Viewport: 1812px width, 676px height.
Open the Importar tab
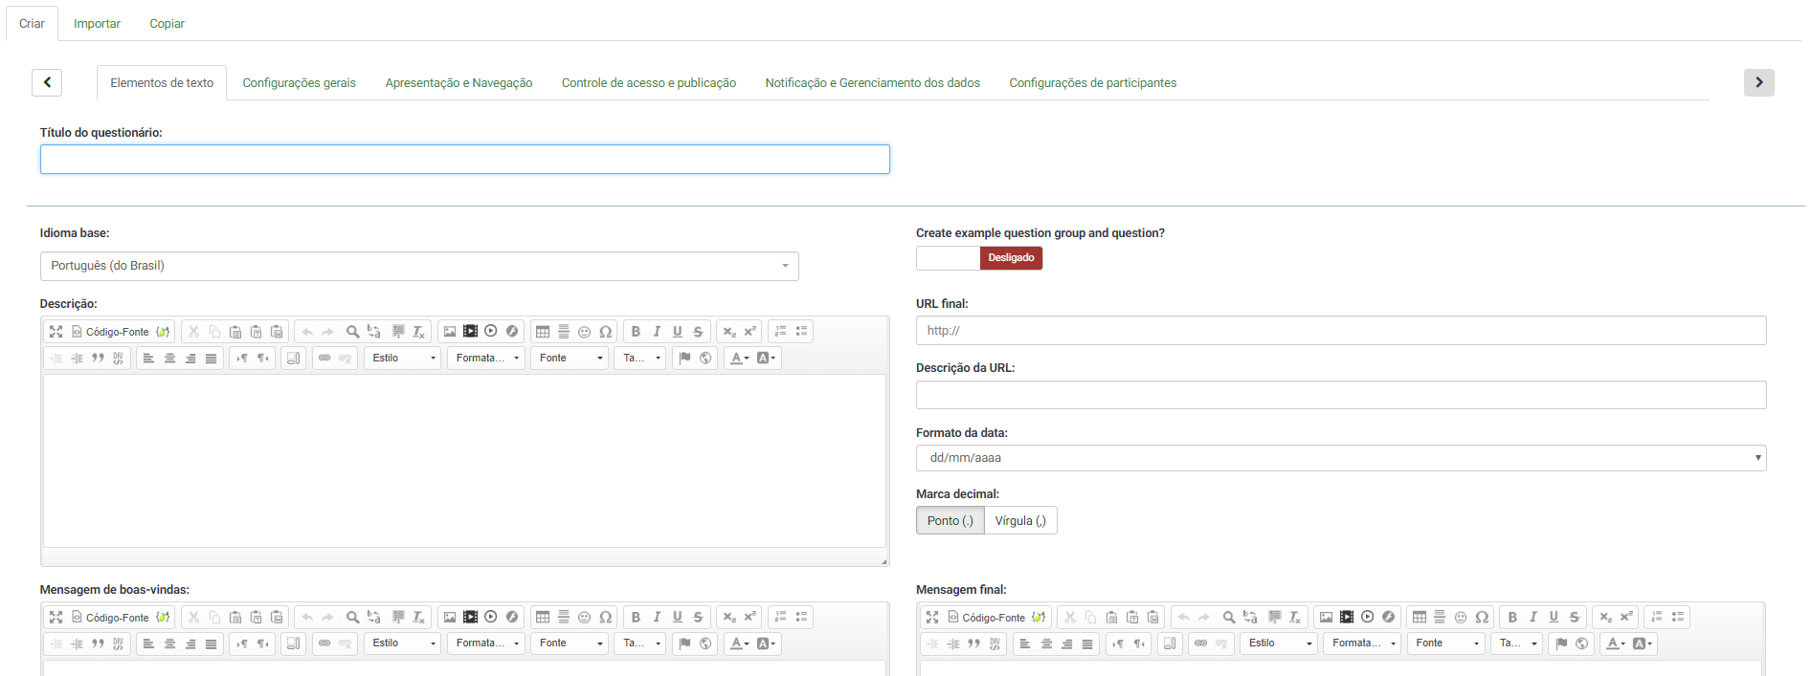point(97,24)
